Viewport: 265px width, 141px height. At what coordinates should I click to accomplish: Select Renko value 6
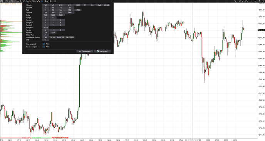point(61,30)
